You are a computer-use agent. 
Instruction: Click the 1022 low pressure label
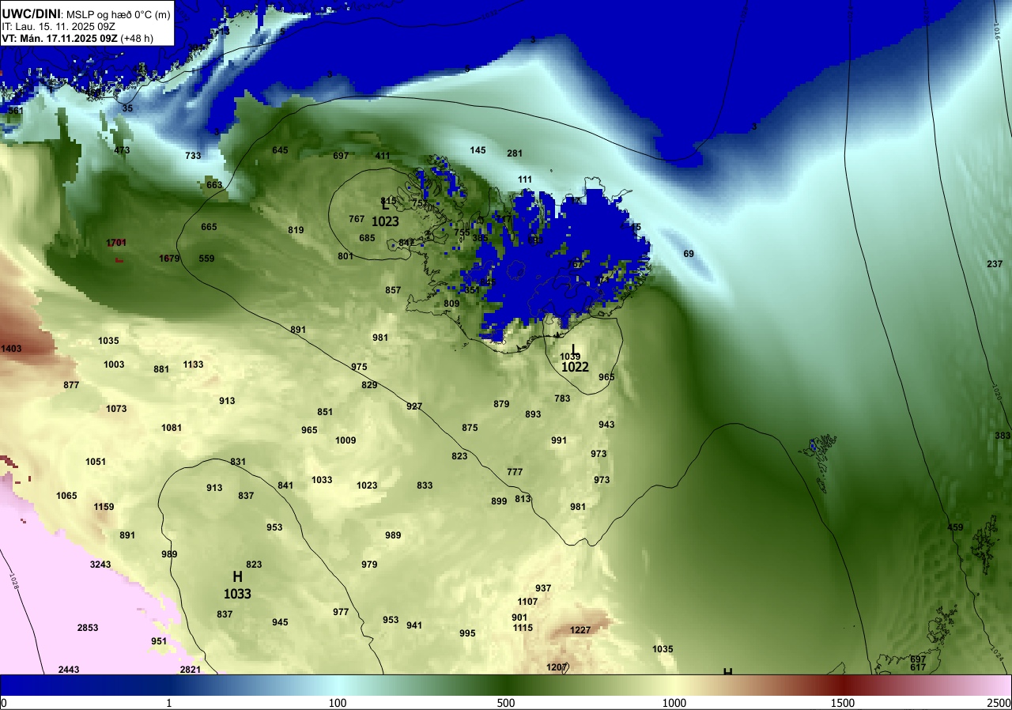pos(575,367)
